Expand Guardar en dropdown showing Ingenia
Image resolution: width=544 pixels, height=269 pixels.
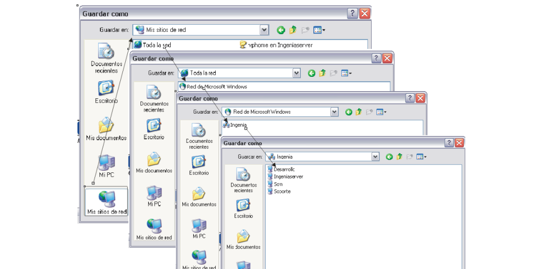pos(375,157)
